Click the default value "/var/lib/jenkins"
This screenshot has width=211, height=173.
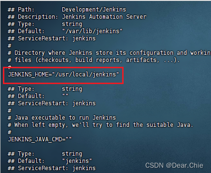pyautogui.click(x=92, y=31)
